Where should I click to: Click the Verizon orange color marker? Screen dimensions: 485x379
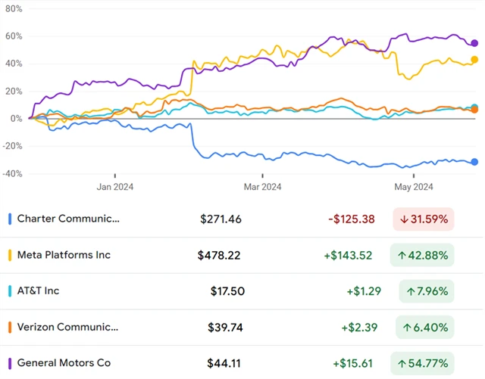click(10, 328)
